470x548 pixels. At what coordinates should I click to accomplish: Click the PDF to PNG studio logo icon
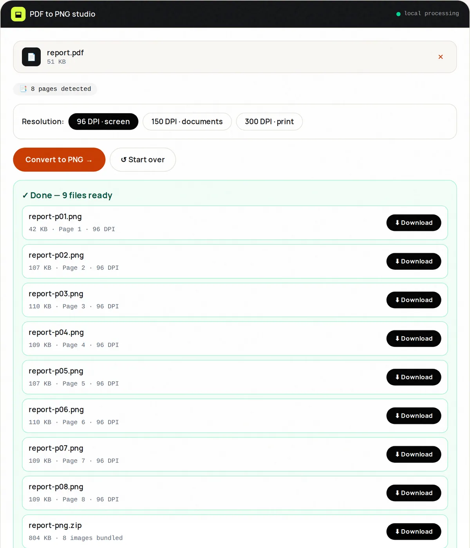coord(18,14)
